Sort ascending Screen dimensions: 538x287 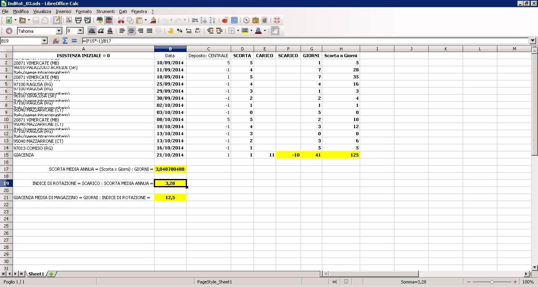(204, 20)
